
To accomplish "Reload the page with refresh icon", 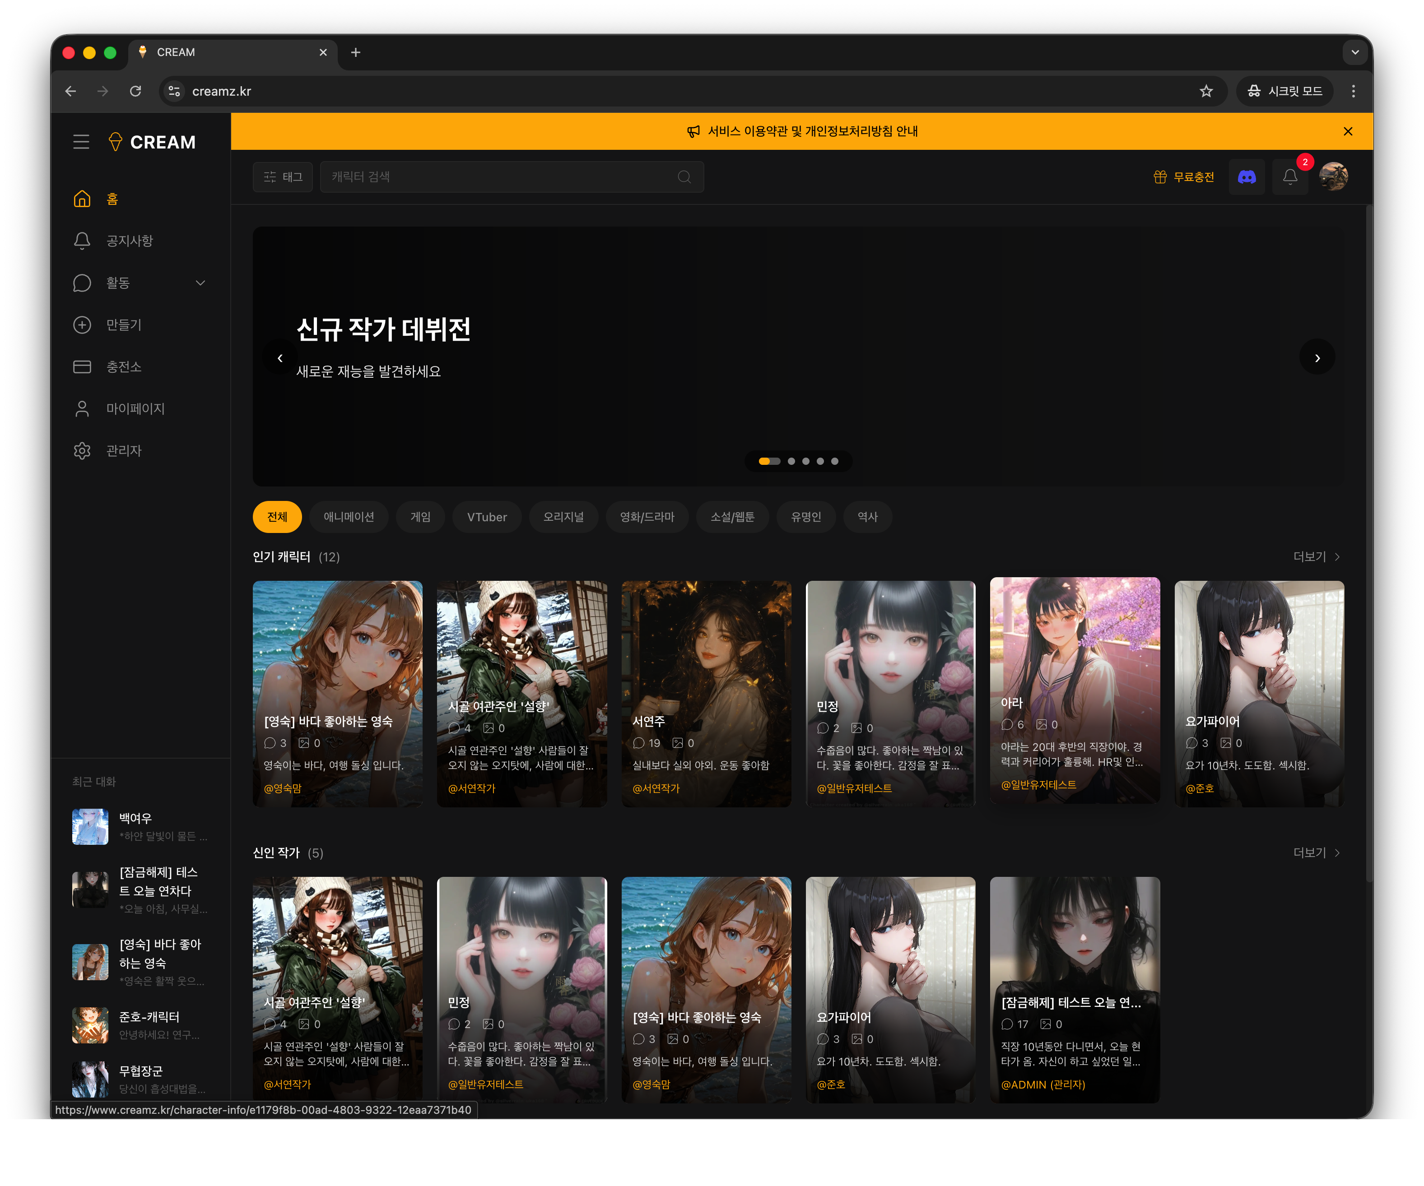I will coord(135,91).
